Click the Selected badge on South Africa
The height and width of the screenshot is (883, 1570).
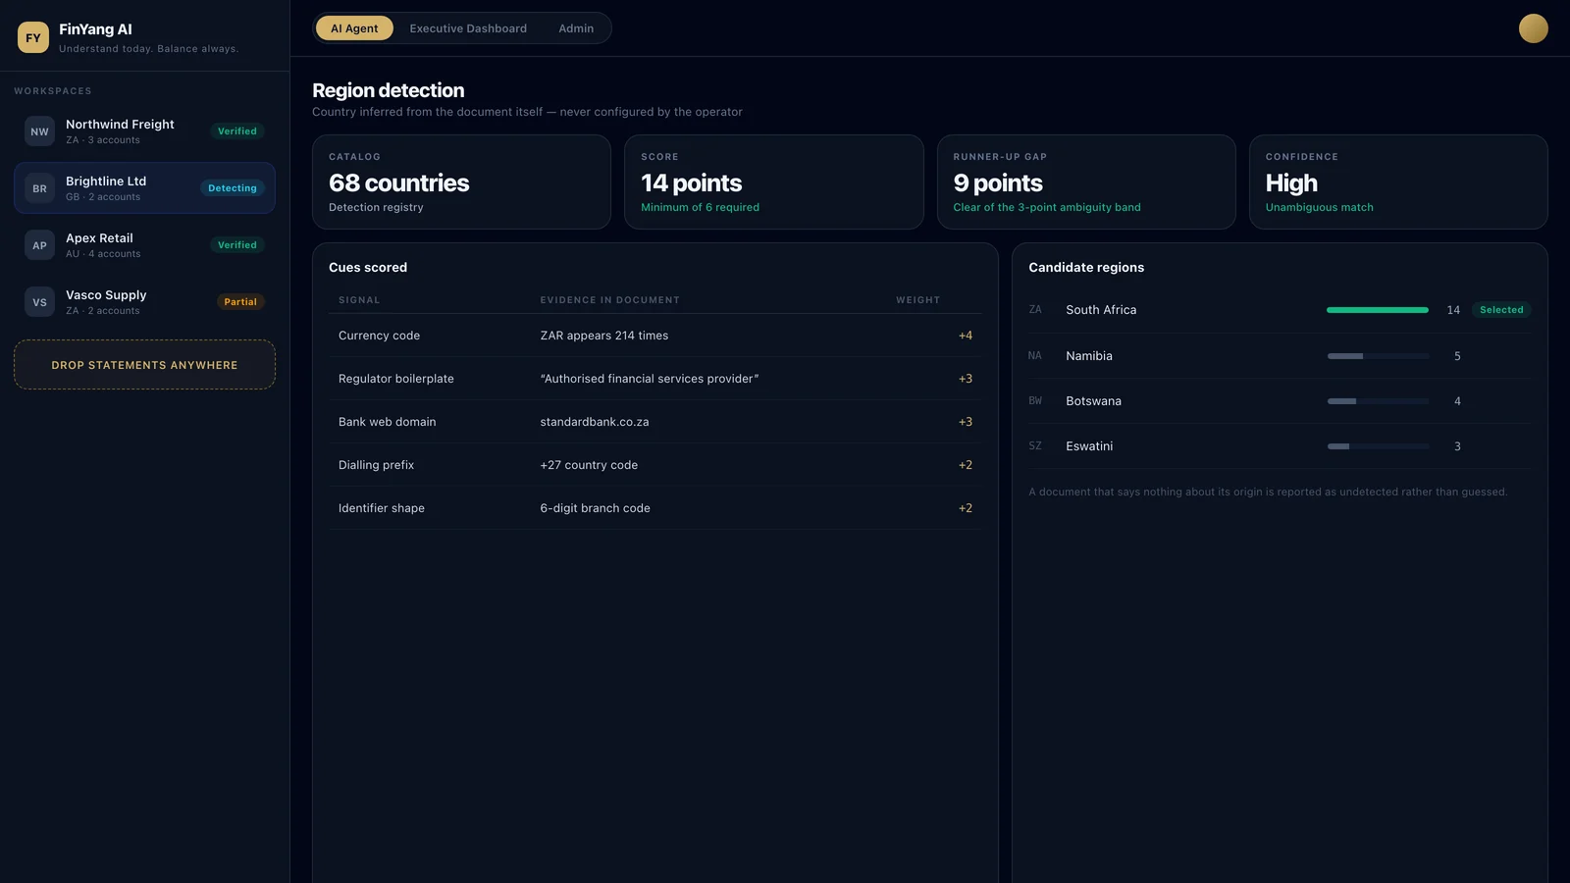click(x=1501, y=310)
